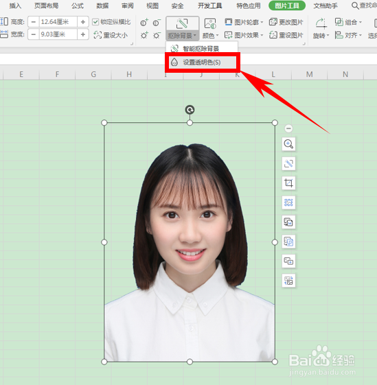377x385 pixels.
Task: Choose Set Transparent Color (设置透明色)
Action: (x=202, y=62)
